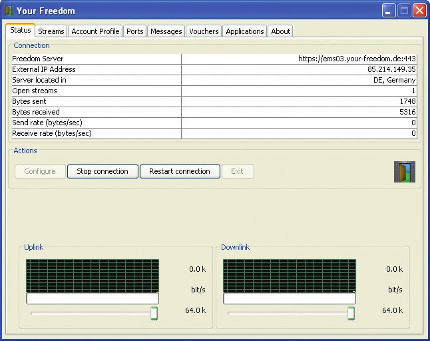
Task: Click the Uplink 64.0 k limit value
Action: [196, 310]
